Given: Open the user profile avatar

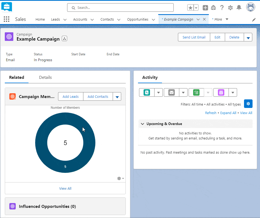Looking at the screenshot, I should (251, 7).
